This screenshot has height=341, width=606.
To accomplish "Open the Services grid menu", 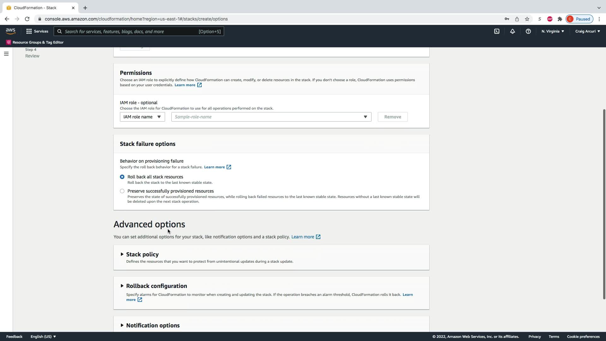I will 37,31.
